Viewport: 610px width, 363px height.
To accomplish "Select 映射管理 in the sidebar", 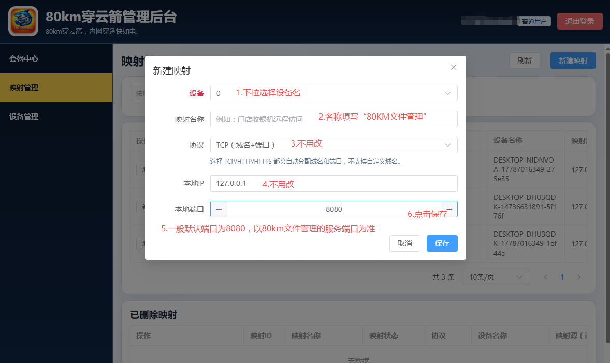I will click(56, 88).
